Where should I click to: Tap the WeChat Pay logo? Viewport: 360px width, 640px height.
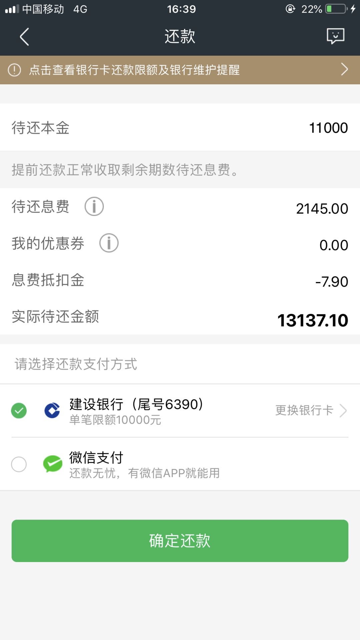[x=53, y=464]
